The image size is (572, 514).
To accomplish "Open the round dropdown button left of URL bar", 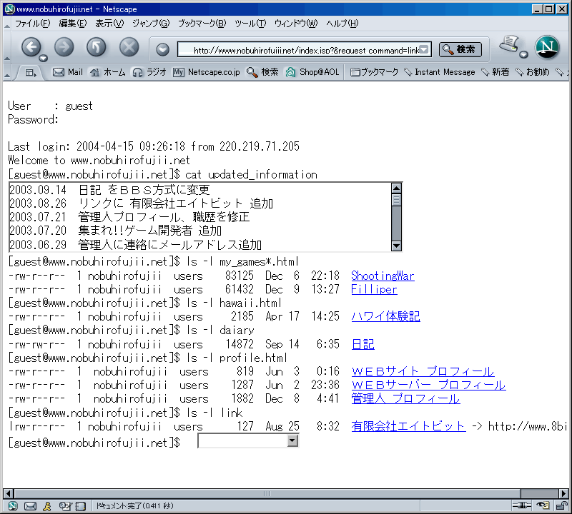I will click(162, 49).
